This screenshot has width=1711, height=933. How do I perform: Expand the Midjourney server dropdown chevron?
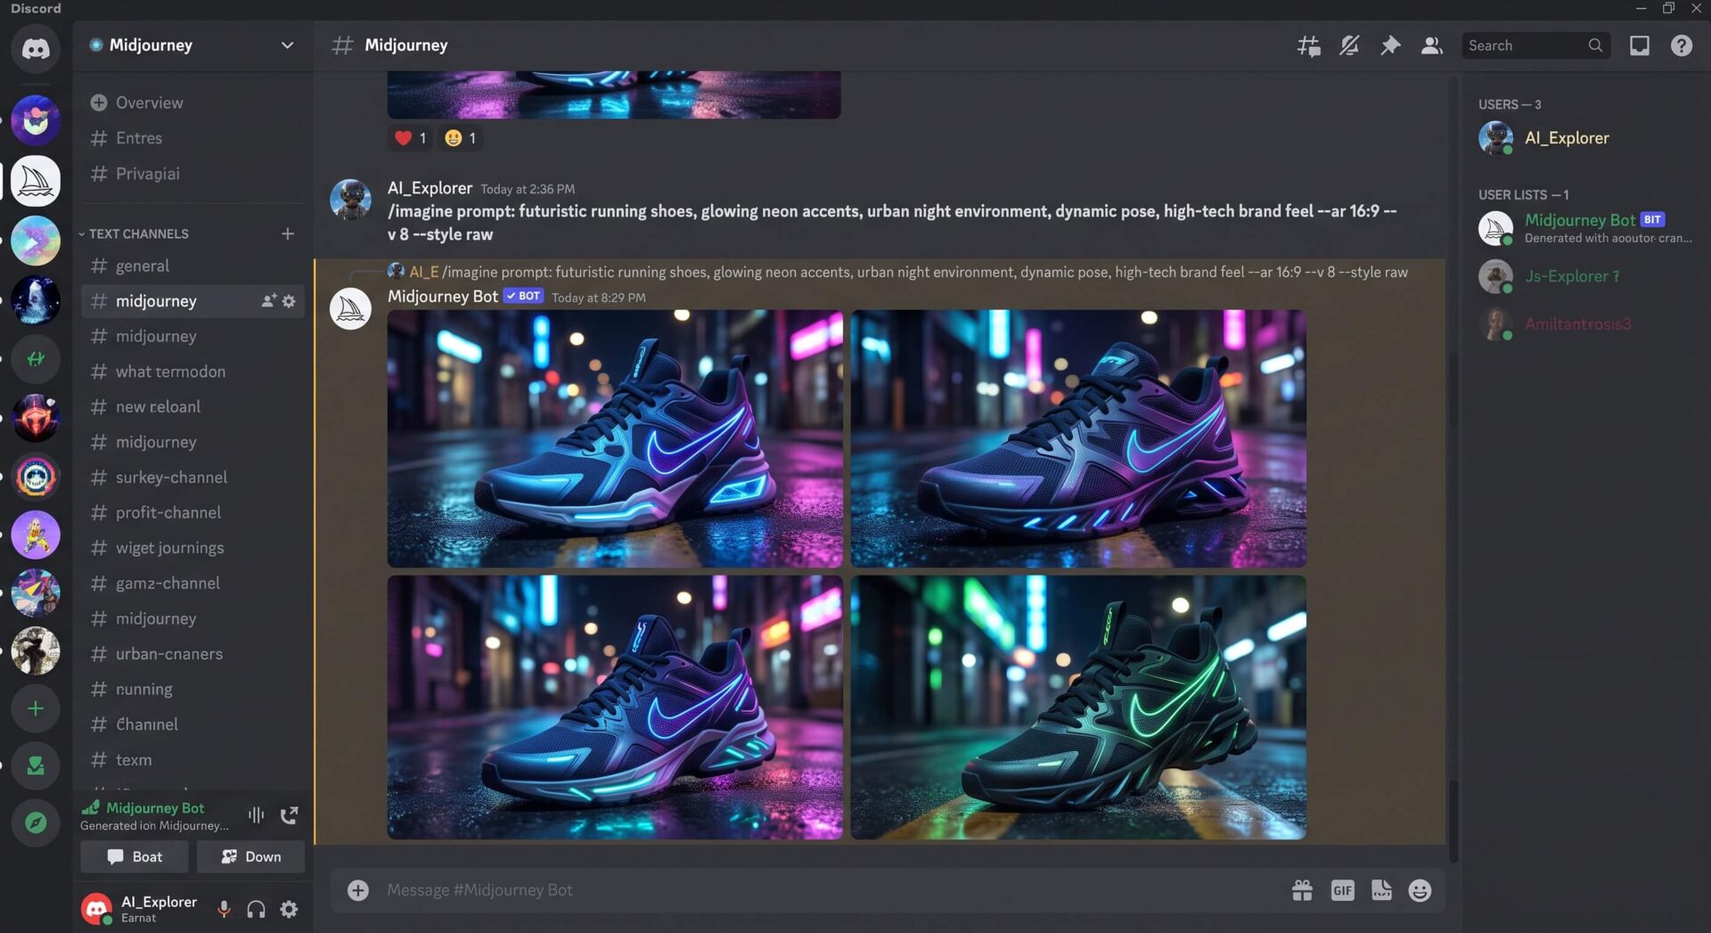[287, 45]
